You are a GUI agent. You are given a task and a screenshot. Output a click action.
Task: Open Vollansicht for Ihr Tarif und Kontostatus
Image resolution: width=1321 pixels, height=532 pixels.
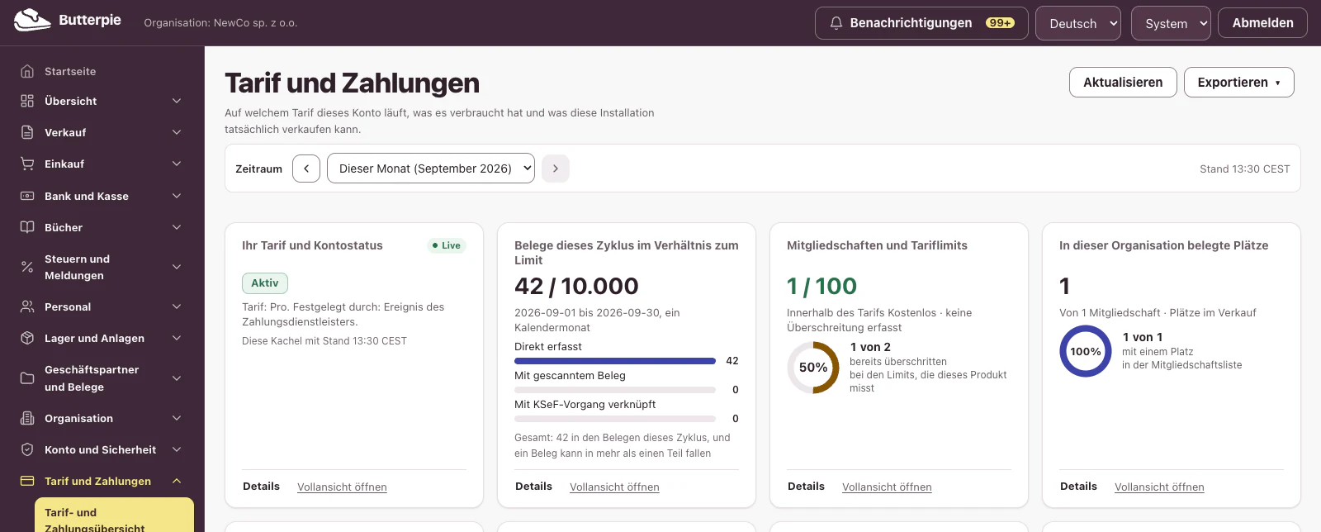(342, 487)
